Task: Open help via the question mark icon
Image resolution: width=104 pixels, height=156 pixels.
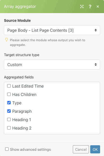Action: click(x=90, y=7)
